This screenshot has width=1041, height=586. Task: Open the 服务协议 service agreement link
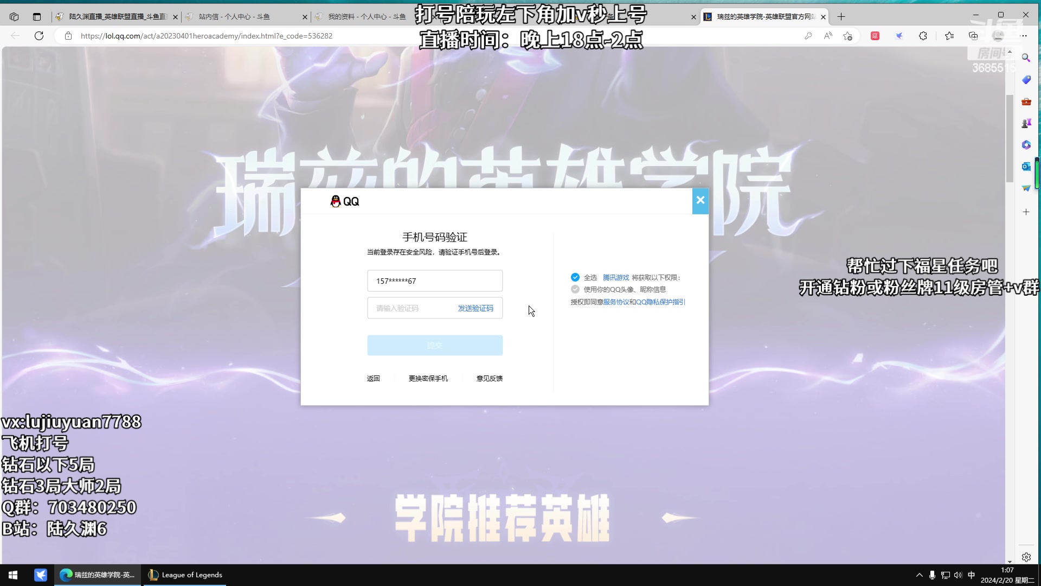(616, 302)
